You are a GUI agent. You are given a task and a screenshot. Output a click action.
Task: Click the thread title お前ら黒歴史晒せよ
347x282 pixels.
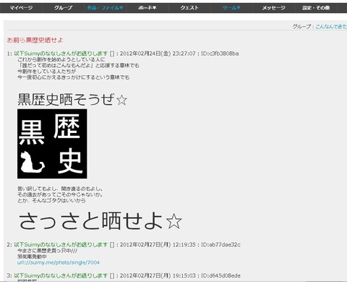click(x=35, y=40)
